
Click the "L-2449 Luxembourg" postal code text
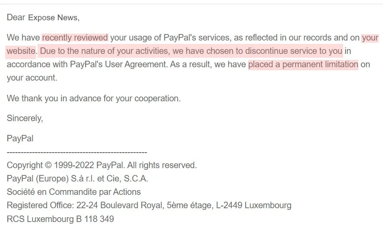pyautogui.click(x=254, y=206)
